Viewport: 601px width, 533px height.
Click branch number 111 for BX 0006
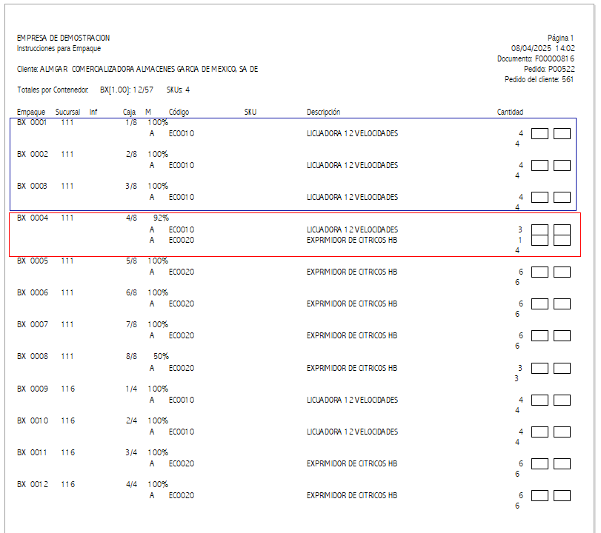click(67, 292)
